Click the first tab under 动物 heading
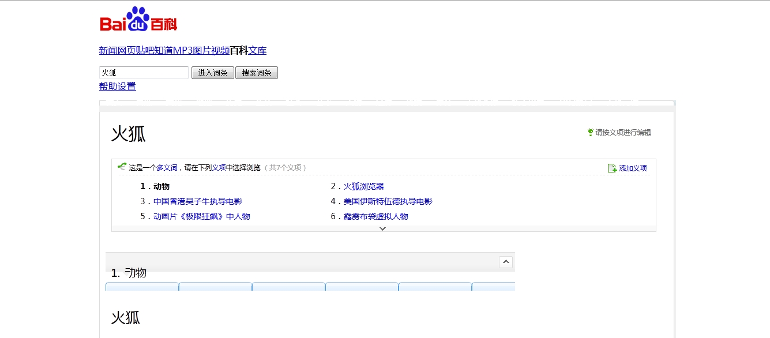The width and height of the screenshot is (770, 338). (x=142, y=287)
